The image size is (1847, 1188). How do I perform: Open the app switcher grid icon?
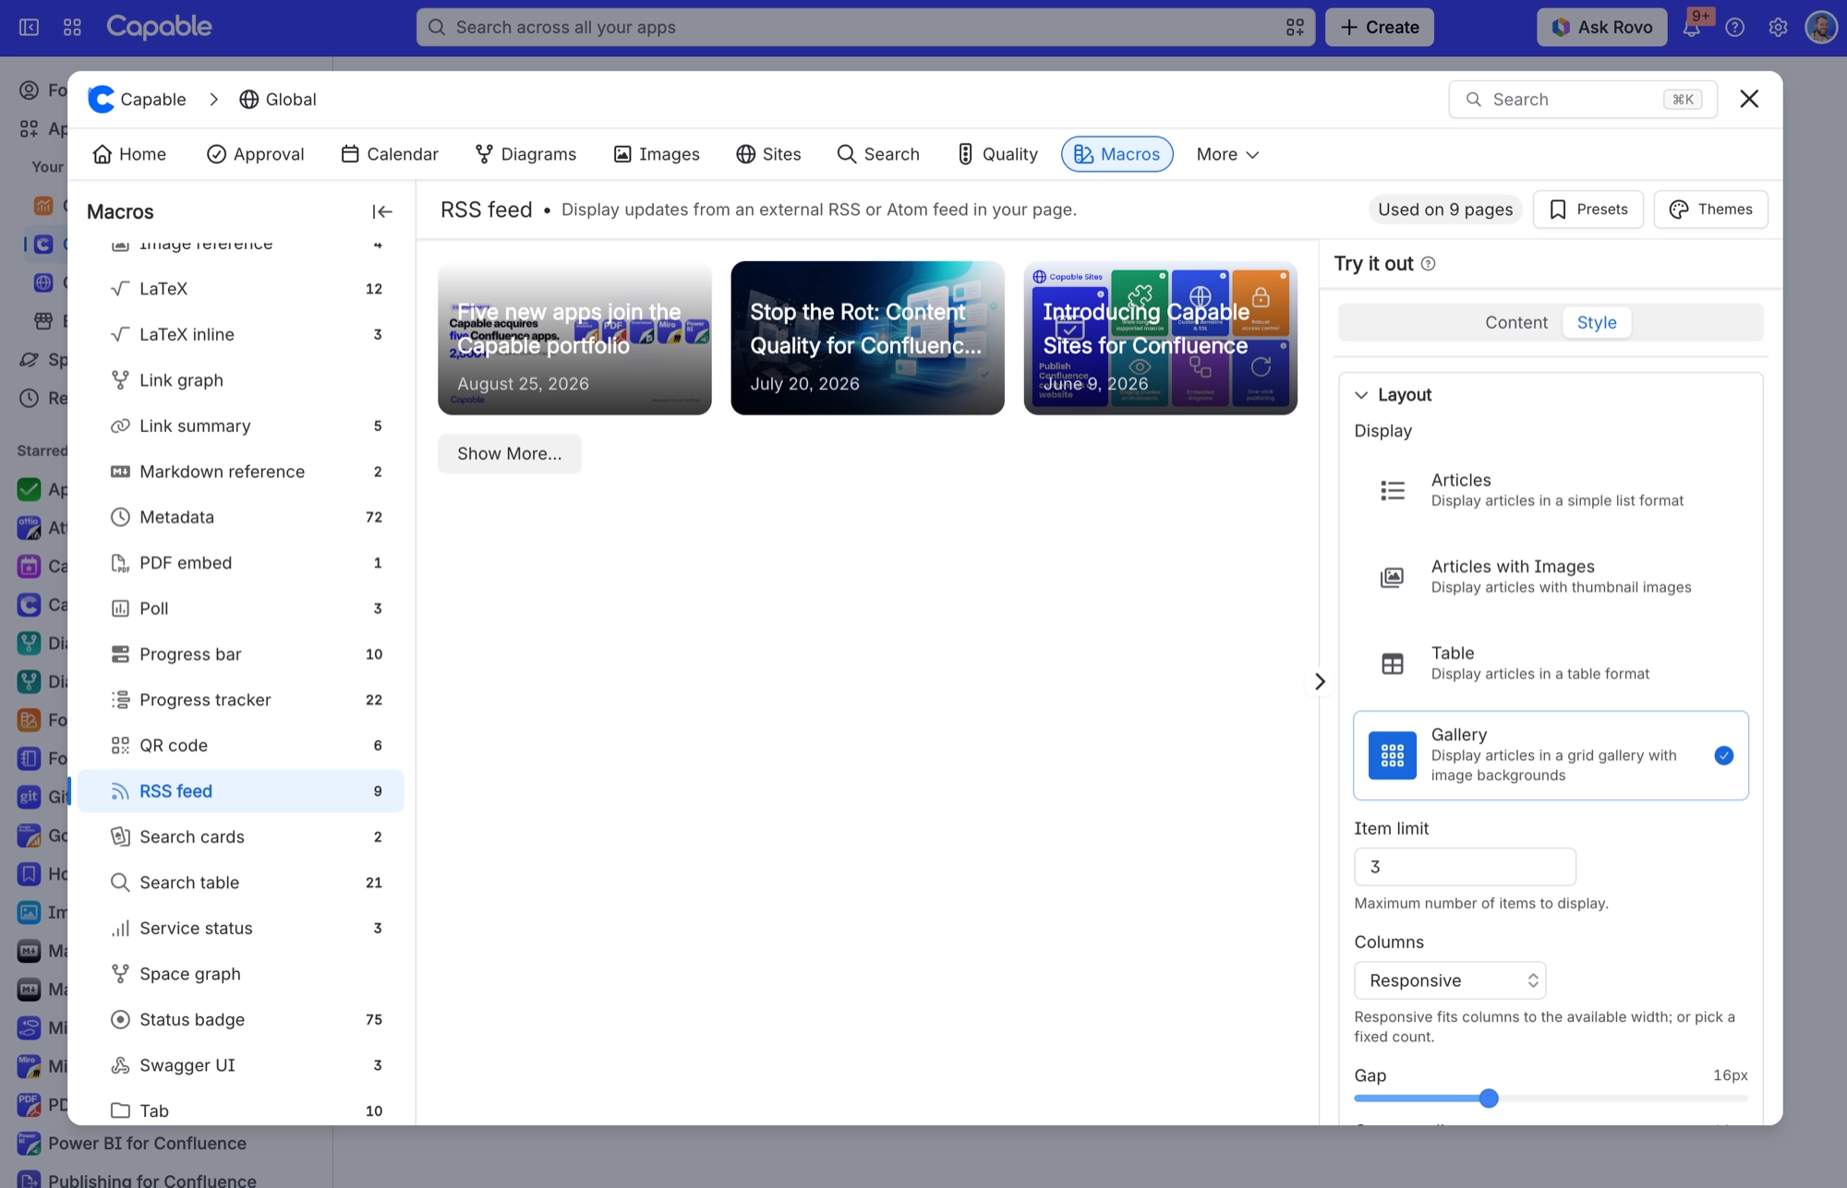coord(72,28)
